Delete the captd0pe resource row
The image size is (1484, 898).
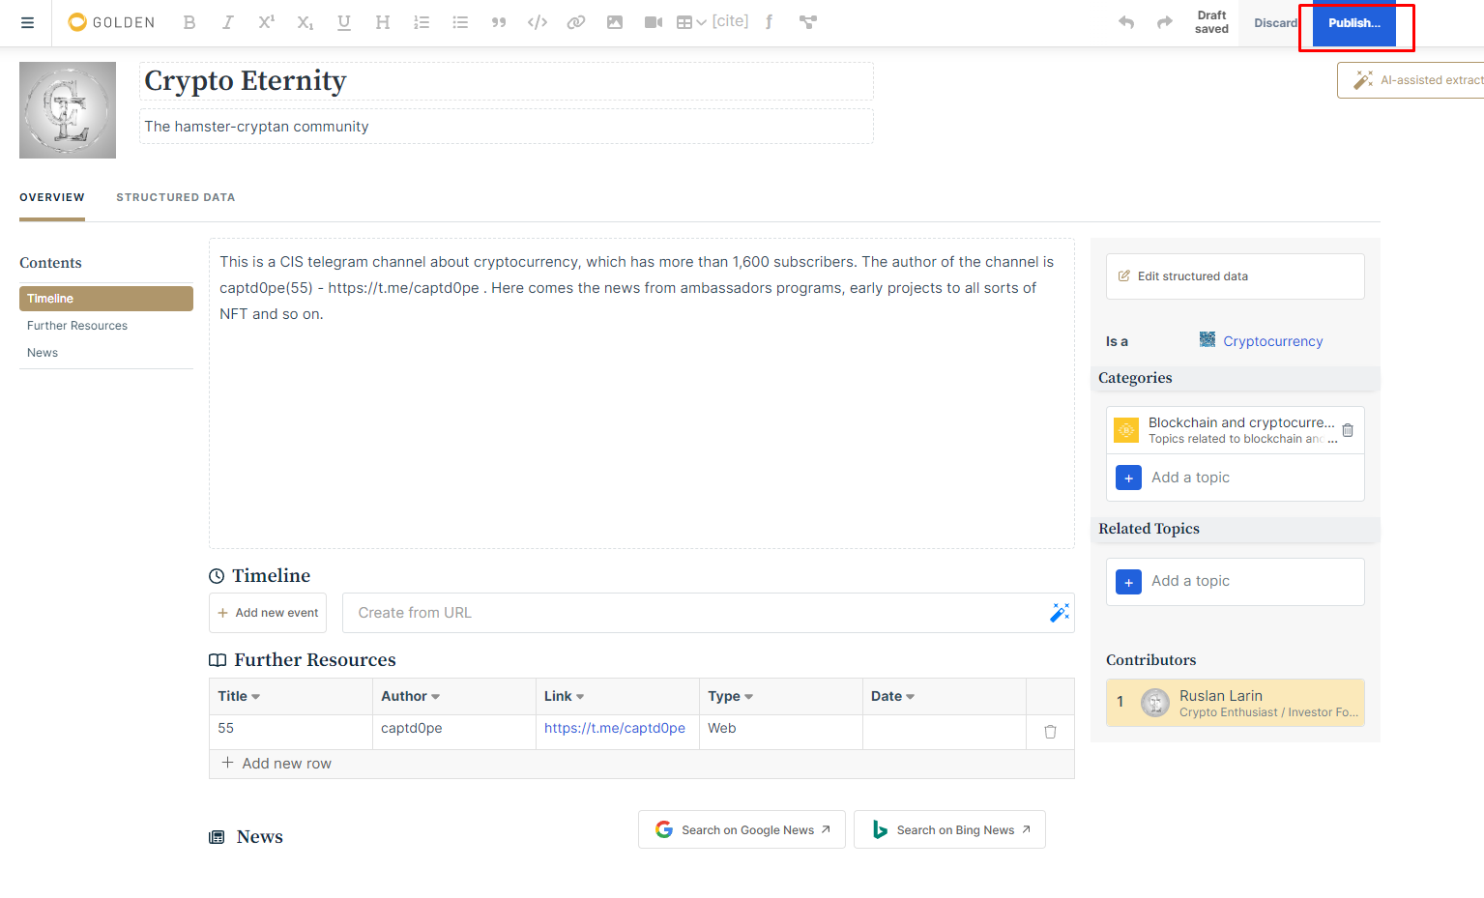tap(1050, 732)
